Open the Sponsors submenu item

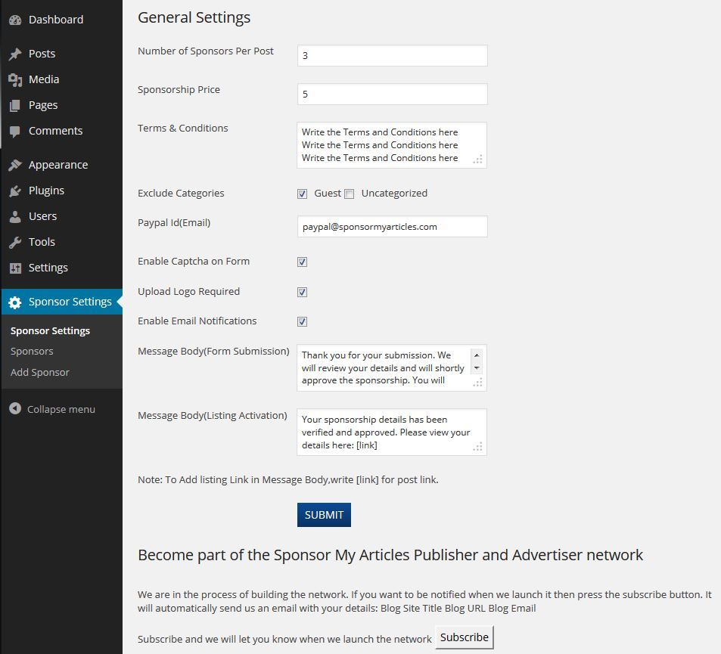pos(32,351)
